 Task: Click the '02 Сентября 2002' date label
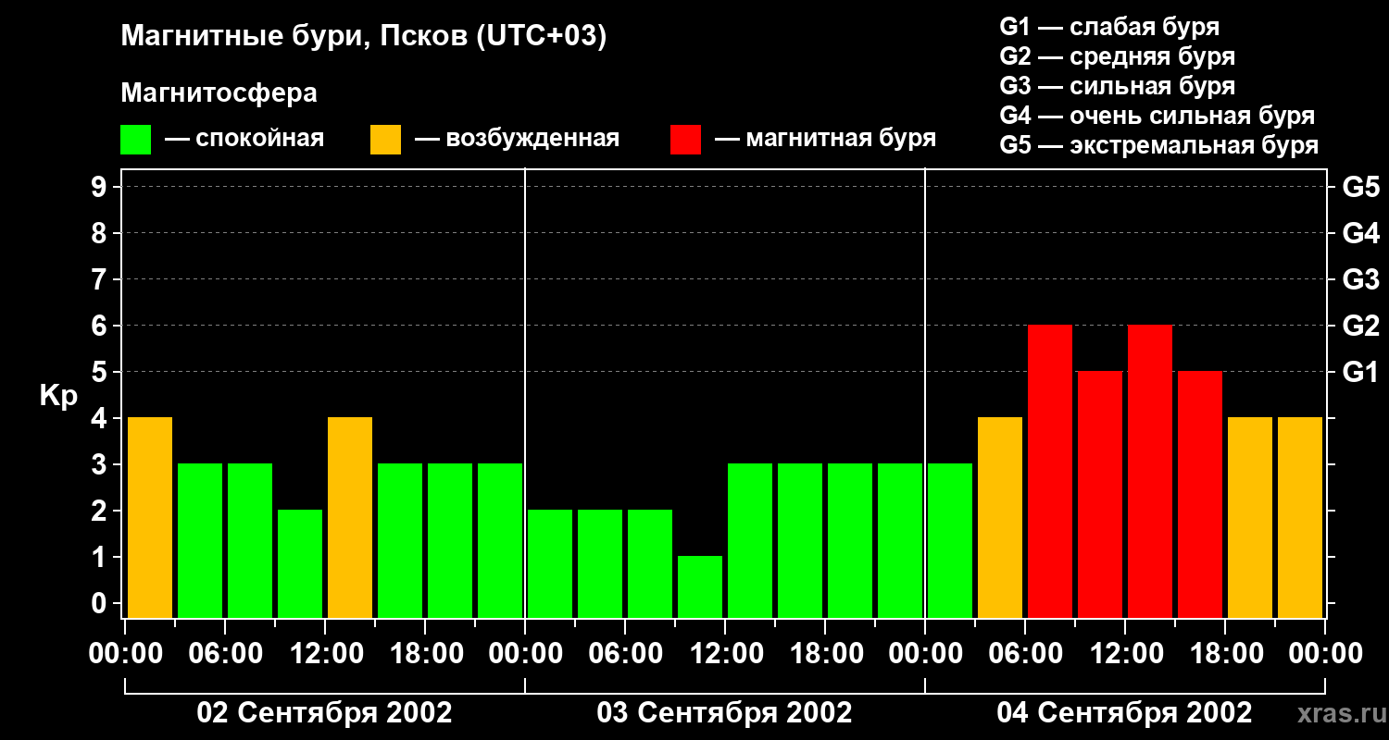(x=325, y=712)
